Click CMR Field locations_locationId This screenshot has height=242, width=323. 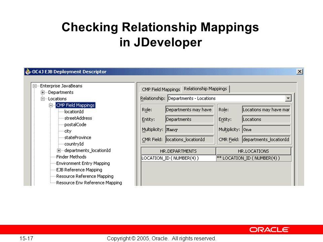pos(189,139)
